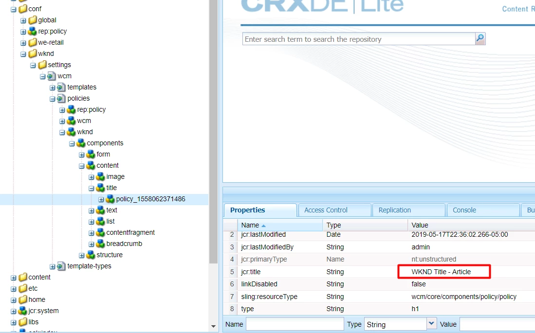
Task: Open the Access Control tab
Action: pos(334,210)
